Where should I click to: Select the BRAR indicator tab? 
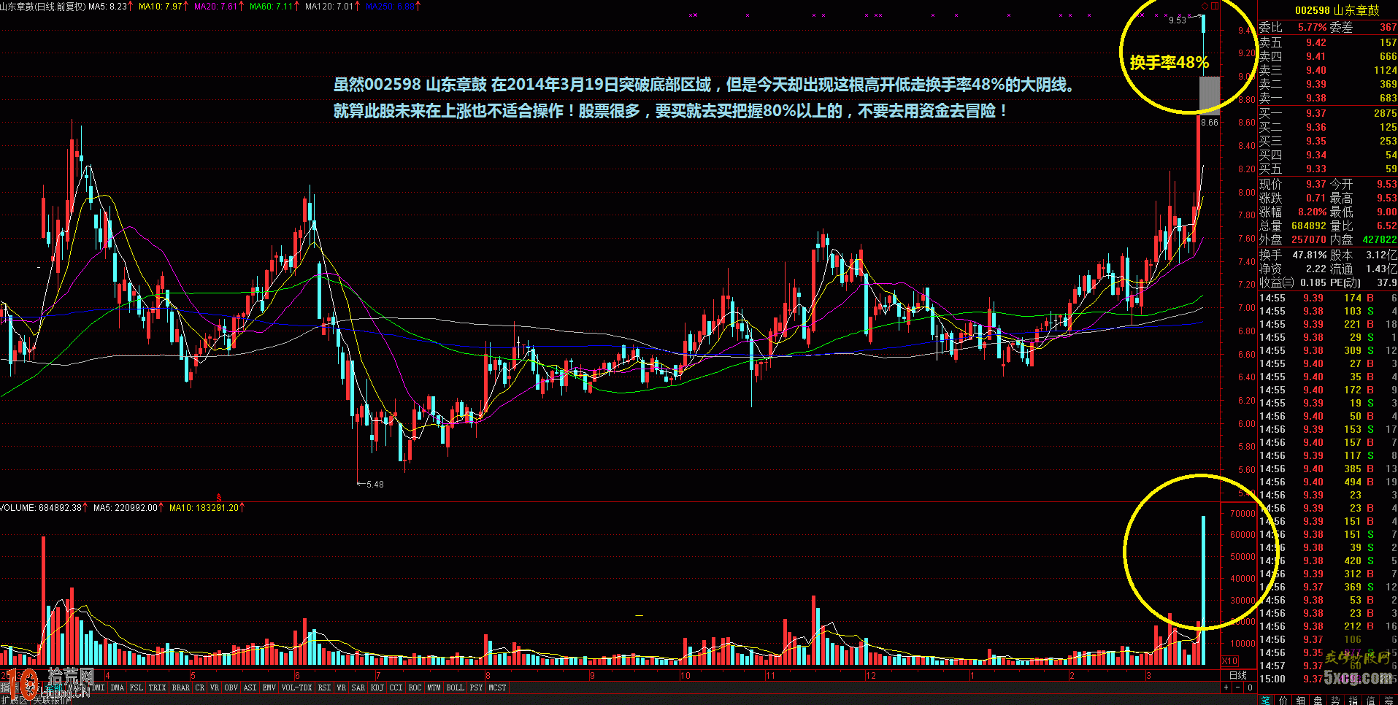(x=181, y=687)
